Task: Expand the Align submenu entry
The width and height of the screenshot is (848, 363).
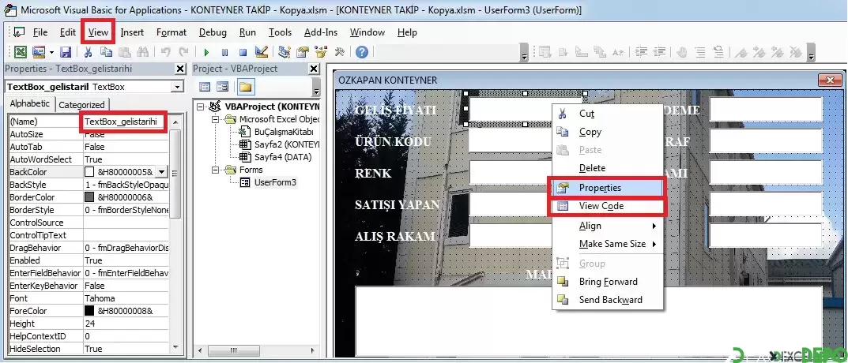Action: click(x=607, y=226)
